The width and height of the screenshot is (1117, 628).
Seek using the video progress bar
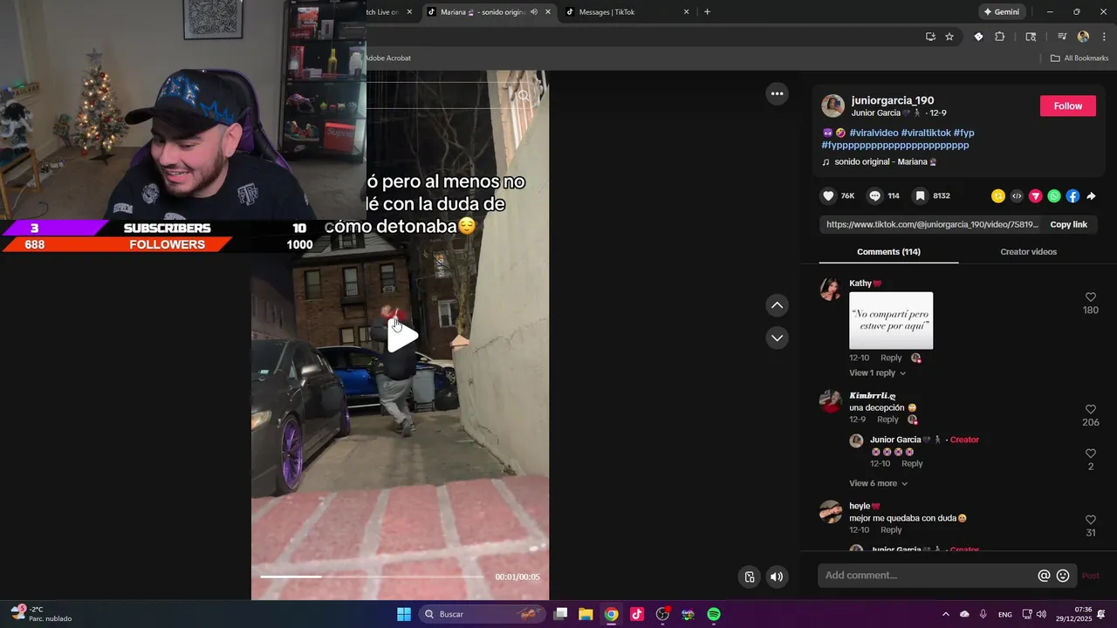(372, 577)
